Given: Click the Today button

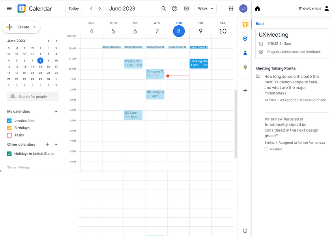Looking at the screenshot, I should click(74, 9).
